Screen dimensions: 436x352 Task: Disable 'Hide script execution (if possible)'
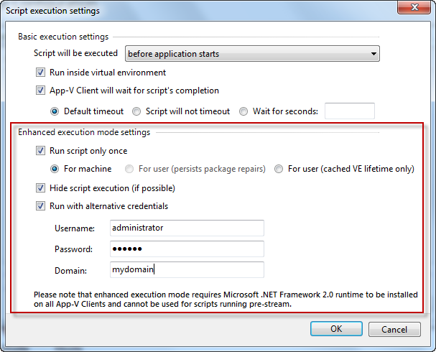coord(40,188)
